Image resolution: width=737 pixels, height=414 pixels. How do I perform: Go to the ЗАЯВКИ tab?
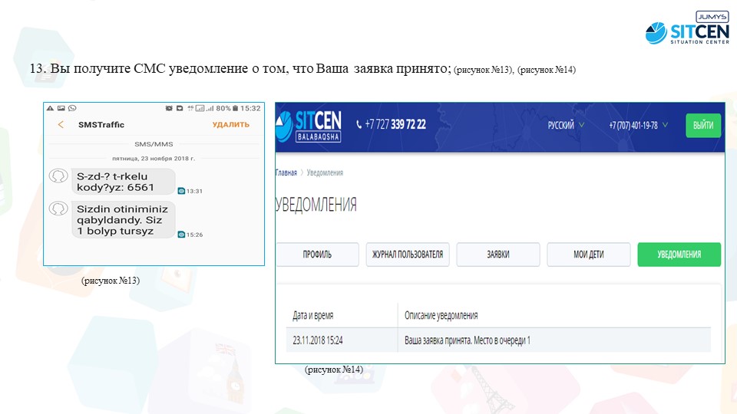[497, 255]
